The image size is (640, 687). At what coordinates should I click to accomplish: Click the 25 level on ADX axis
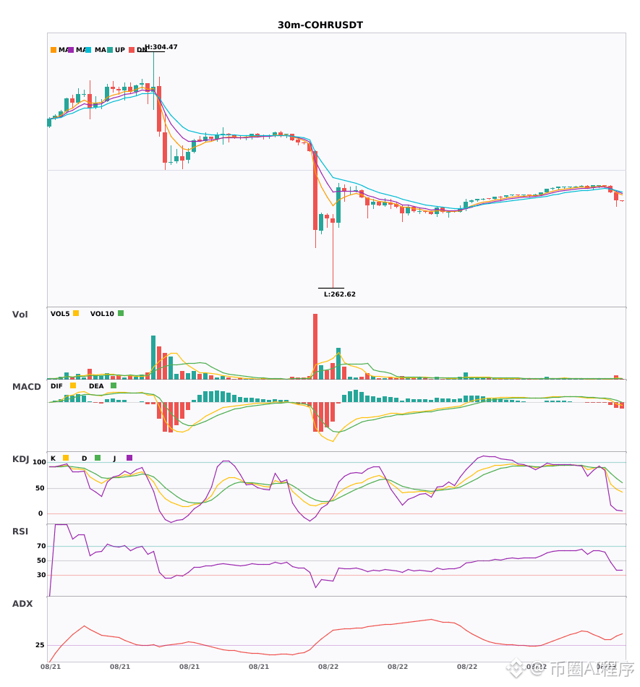(x=40, y=645)
